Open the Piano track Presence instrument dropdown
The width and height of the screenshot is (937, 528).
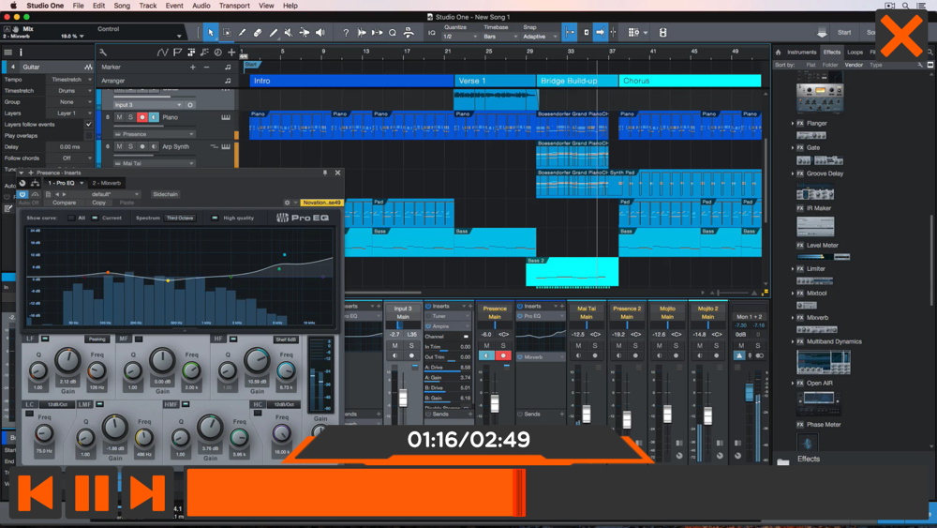155,134
